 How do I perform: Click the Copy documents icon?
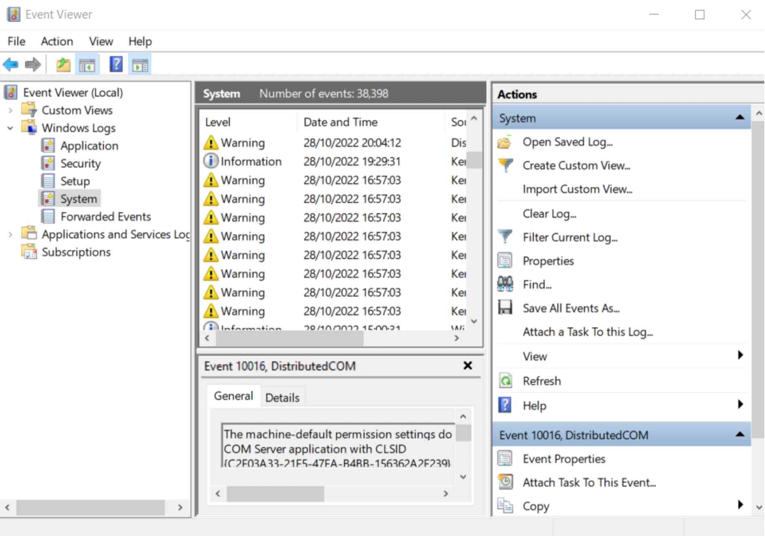tap(505, 506)
